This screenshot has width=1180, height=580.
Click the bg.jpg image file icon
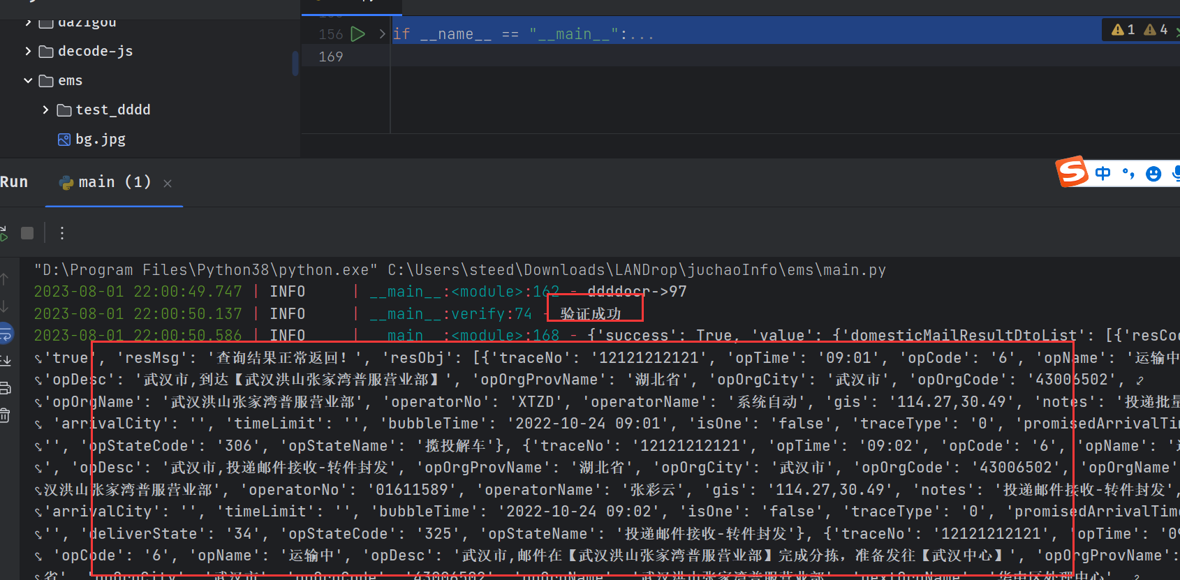[x=64, y=140]
